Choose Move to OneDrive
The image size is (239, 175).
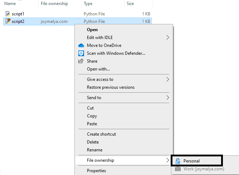tap(124, 45)
